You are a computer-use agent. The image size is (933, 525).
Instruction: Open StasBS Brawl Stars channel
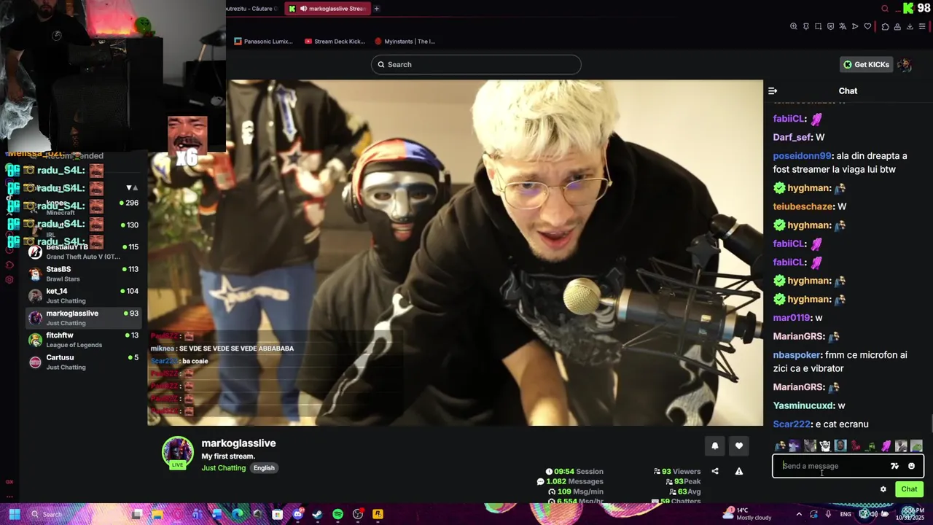83,273
